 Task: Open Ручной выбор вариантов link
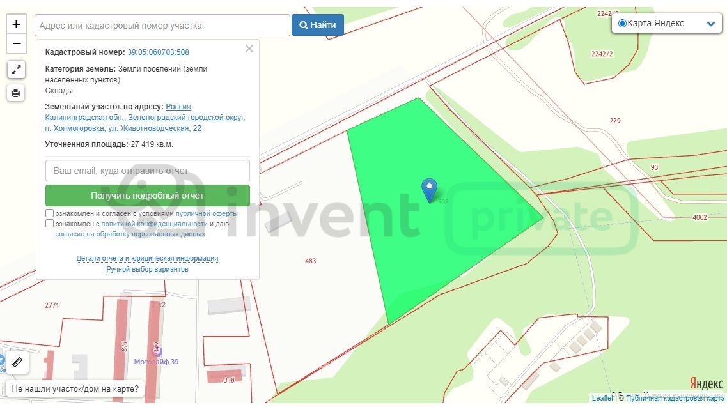(x=147, y=269)
